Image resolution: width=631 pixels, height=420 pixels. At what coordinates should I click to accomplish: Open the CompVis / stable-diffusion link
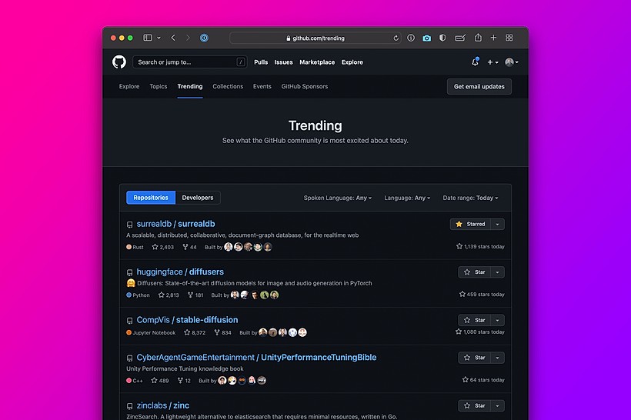point(187,320)
